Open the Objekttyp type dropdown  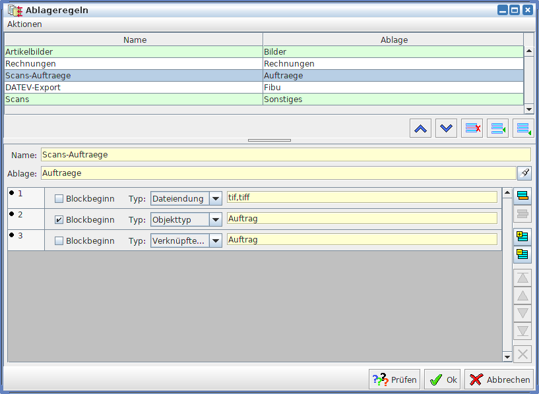tap(215, 219)
